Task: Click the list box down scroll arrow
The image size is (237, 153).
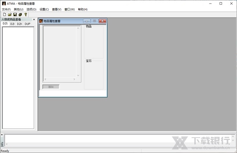Action: point(78,75)
